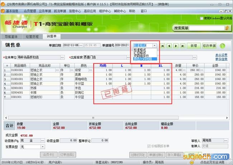
Task: Click the product name ellipsis in row 1
Action: [x=57, y=70]
